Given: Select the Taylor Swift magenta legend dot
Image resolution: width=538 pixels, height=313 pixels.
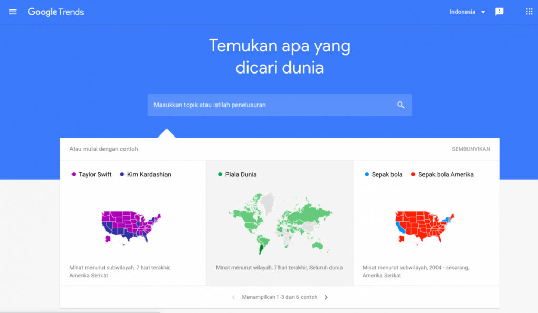Looking at the screenshot, I should pos(73,174).
